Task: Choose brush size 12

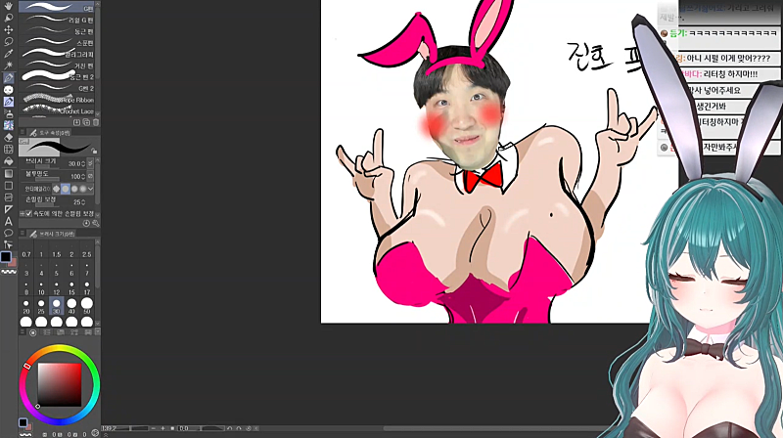Action: 57,289
